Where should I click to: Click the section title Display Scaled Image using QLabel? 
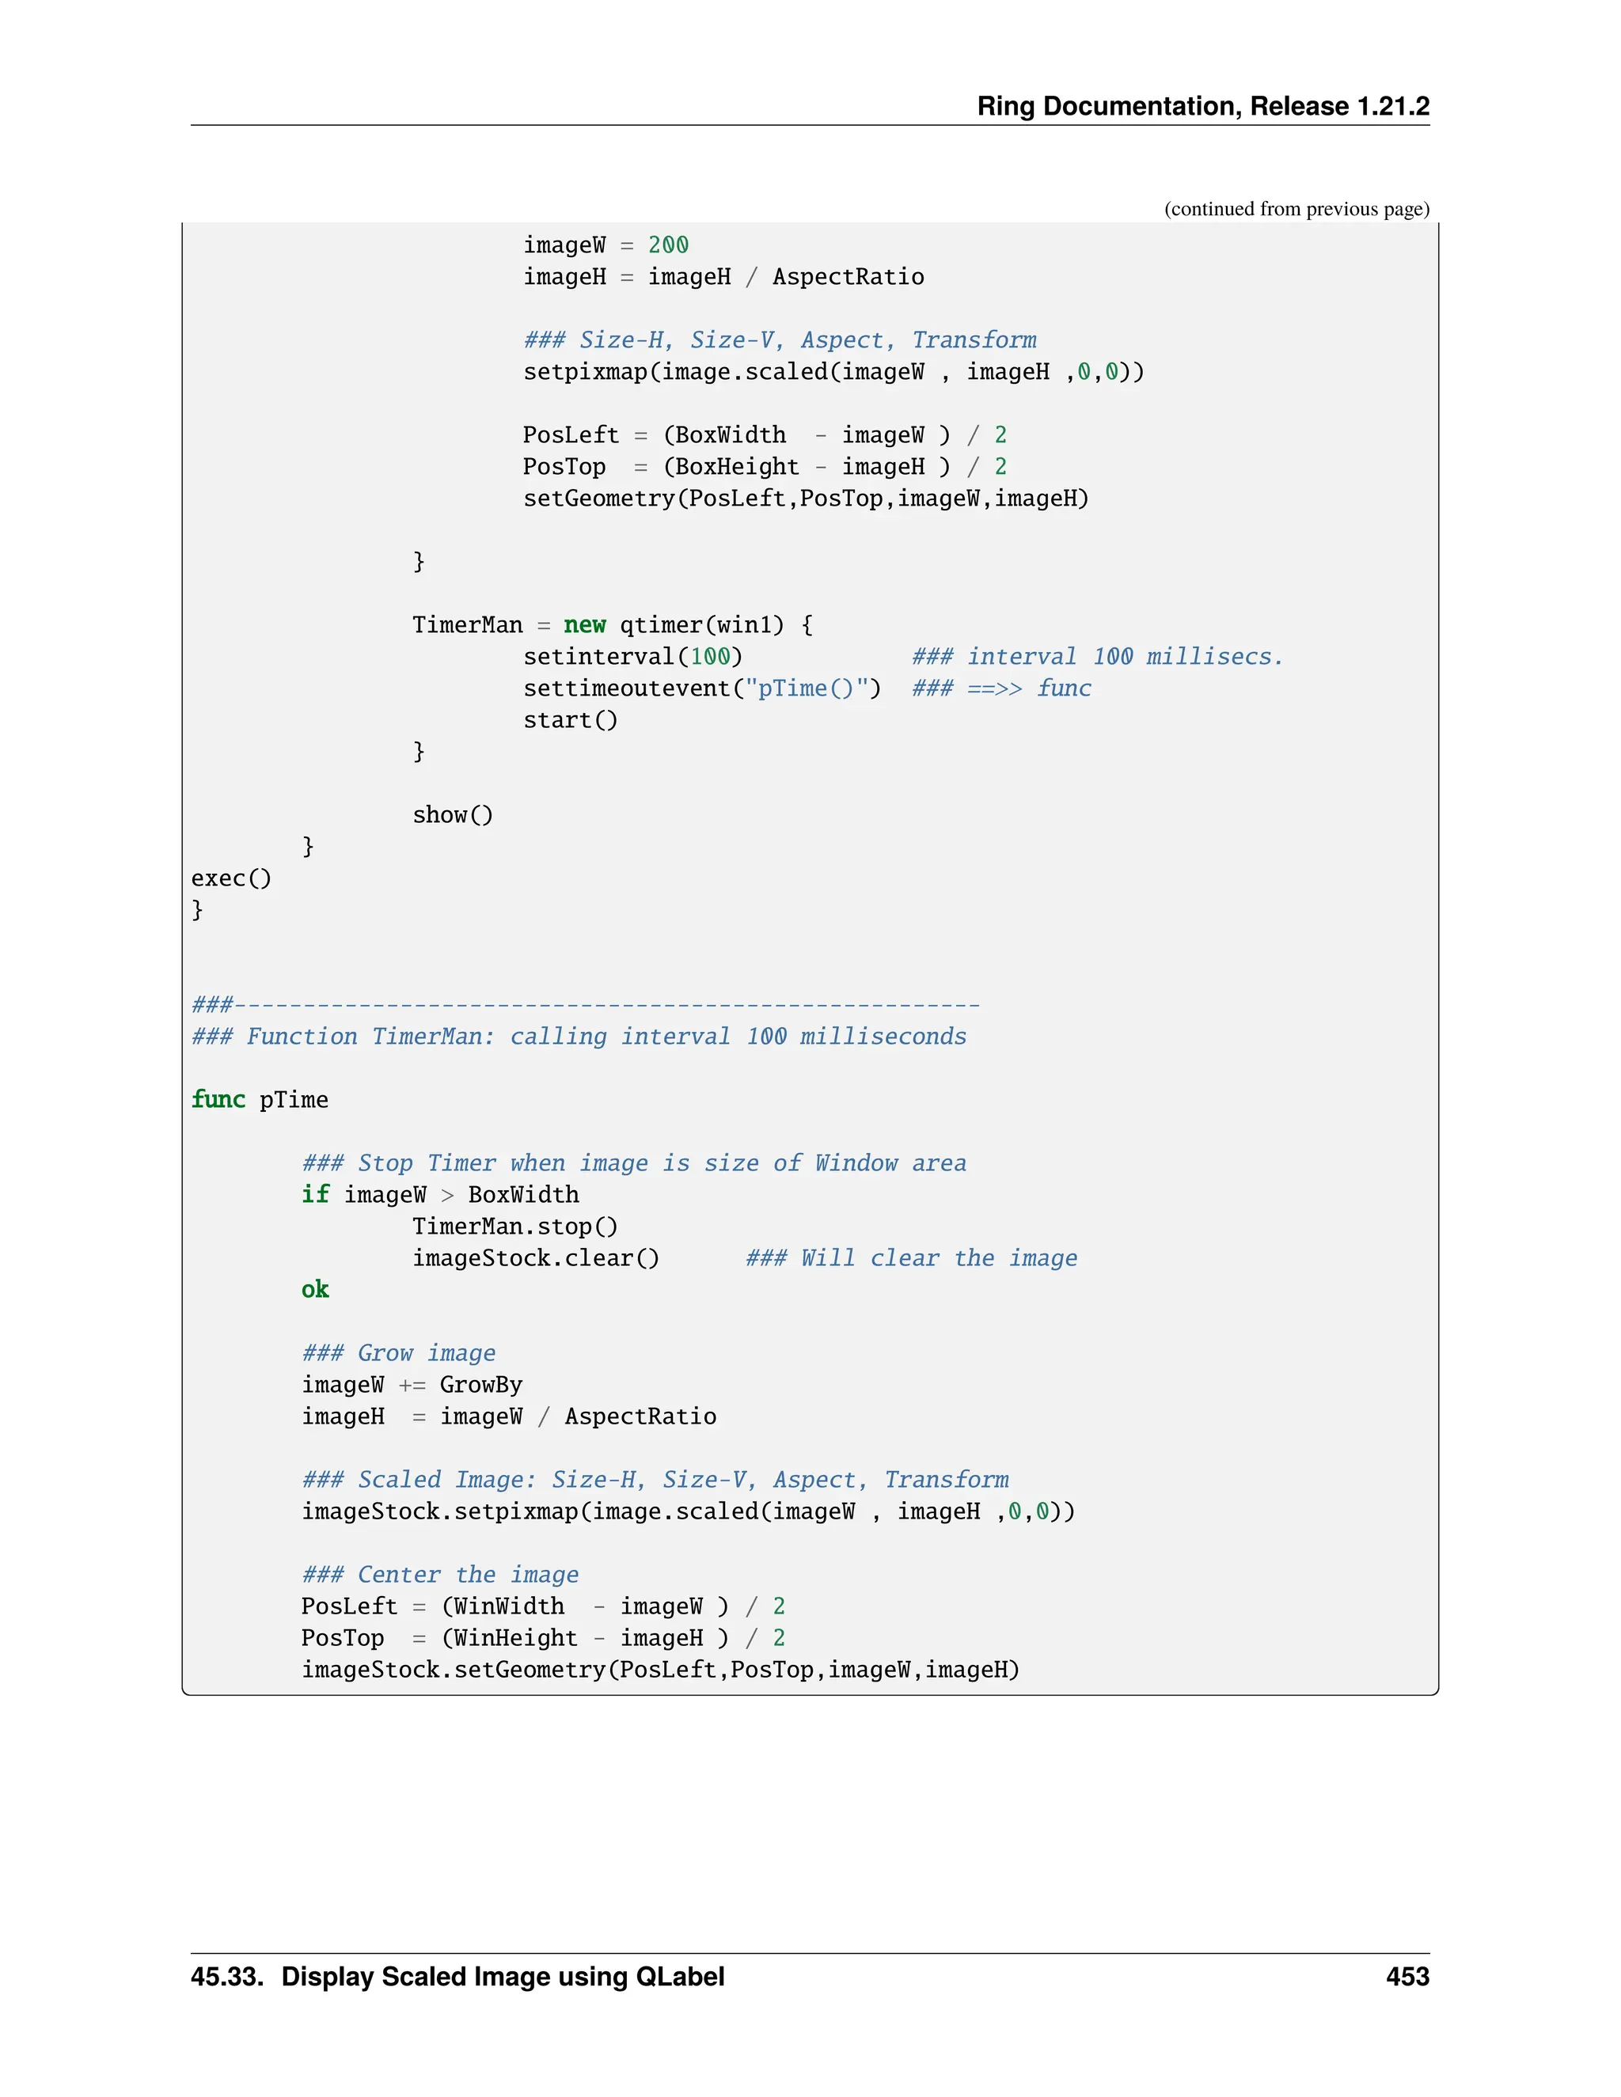point(503,1976)
